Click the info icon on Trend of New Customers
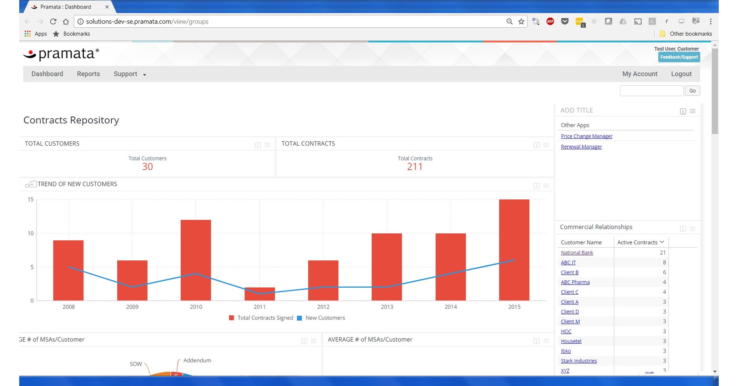The image size is (738, 386). click(x=536, y=186)
